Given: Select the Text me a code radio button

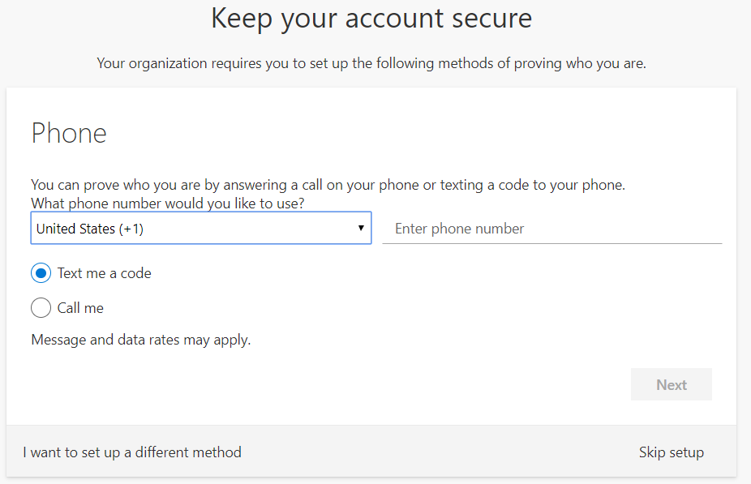Looking at the screenshot, I should coord(41,273).
